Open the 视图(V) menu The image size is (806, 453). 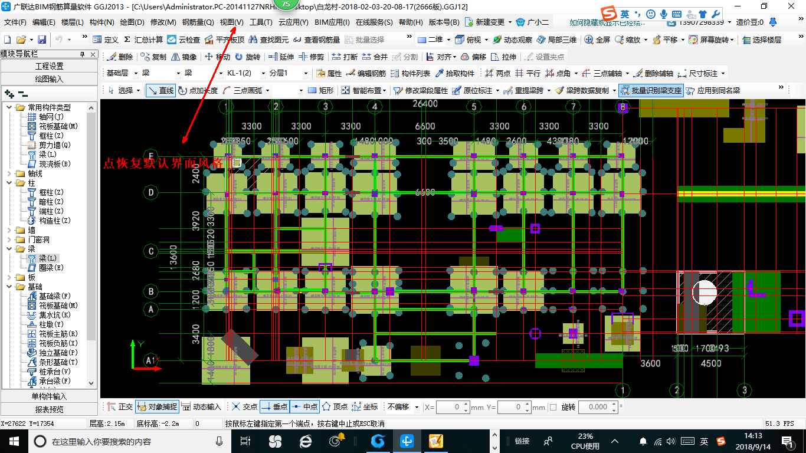click(x=231, y=22)
